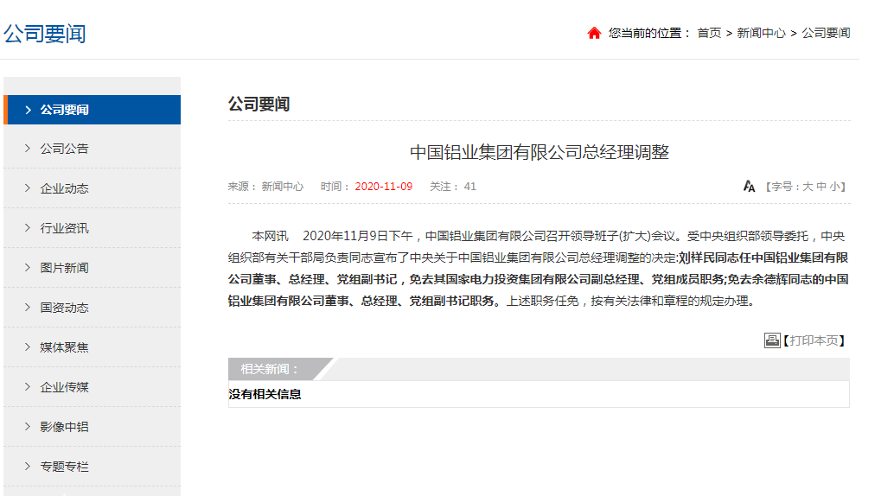This screenshot has width=894, height=496.
Task: Click the text 没有相关信息
Action: click(x=265, y=394)
